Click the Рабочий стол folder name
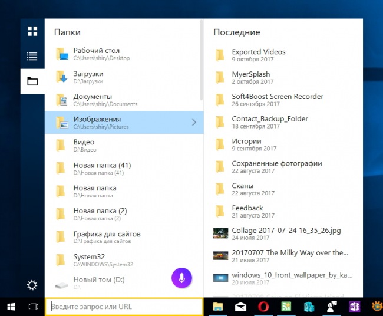383x316 pixels. (97, 51)
